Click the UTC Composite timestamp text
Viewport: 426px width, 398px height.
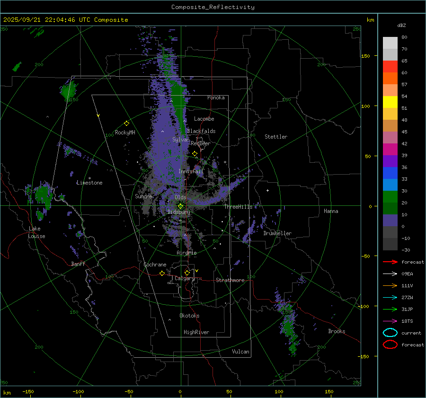click(65, 20)
